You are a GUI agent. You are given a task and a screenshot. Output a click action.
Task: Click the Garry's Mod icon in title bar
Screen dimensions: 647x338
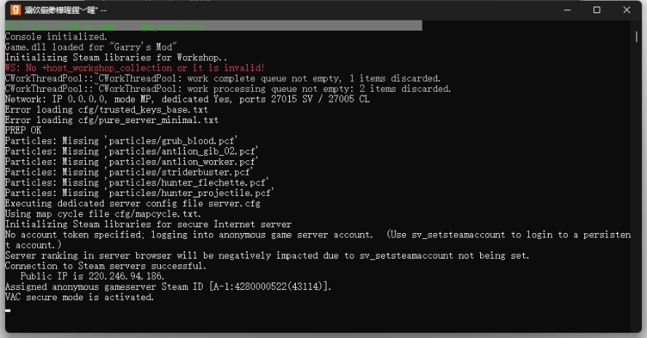coord(15,10)
